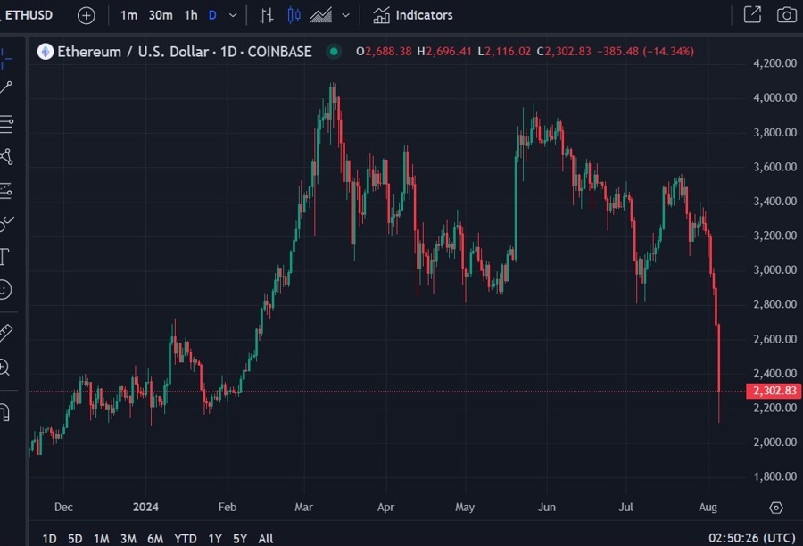The width and height of the screenshot is (803, 546).
Task: Select the forecasting and measurement tool
Action: pyautogui.click(x=6, y=191)
